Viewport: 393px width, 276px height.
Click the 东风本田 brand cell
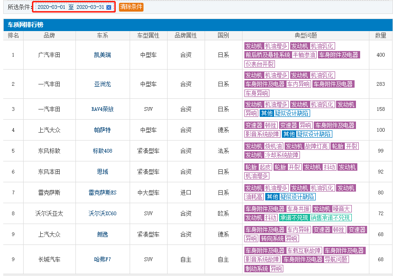pos(50,172)
